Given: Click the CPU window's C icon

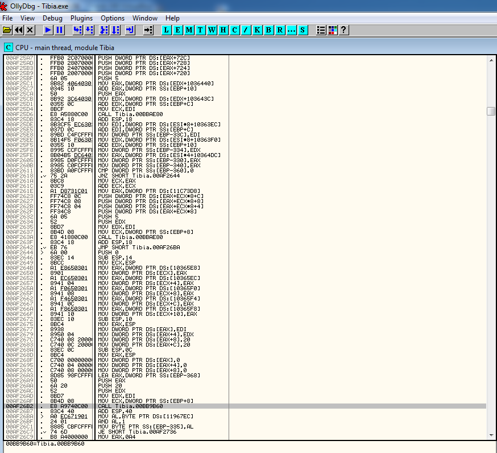Looking at the screenshot, I should coord(8,48).
